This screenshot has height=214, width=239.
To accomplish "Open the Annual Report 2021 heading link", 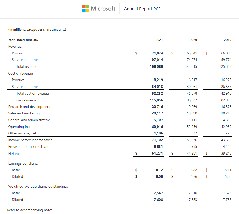I will point(143,9).
